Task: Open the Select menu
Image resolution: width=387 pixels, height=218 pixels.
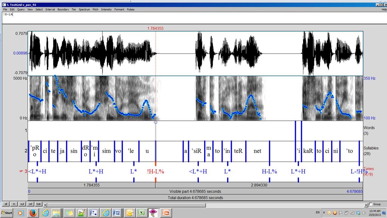Action: point(39,9)
